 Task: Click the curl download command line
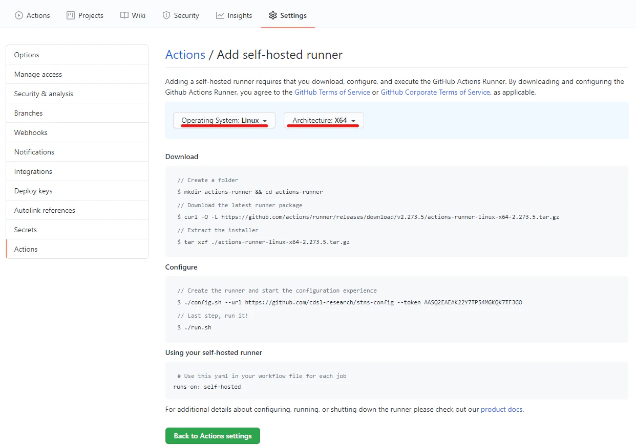tap(368, 217)
